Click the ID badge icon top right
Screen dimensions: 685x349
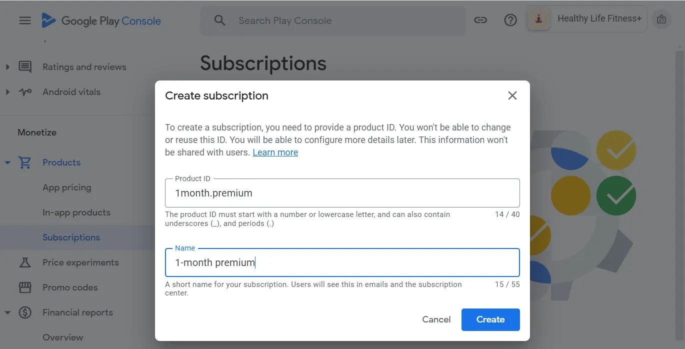[661, 19]
